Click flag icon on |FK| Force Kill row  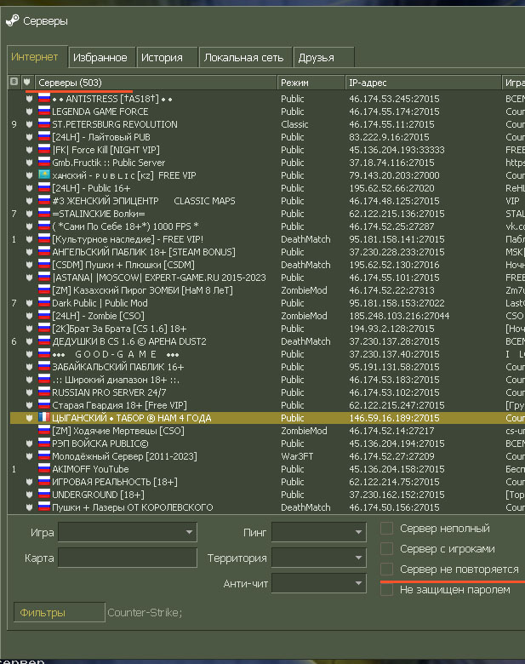(x=44, y=150)
